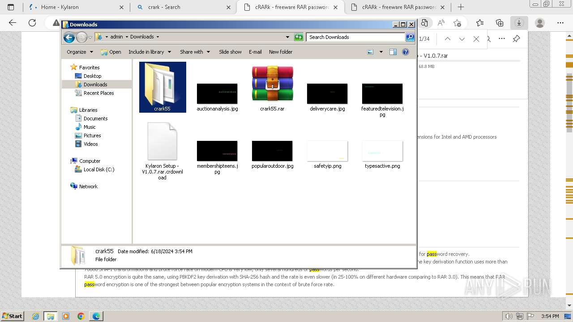Change your view icon in Explorer
573x322 pixels.
click(370, 52)
